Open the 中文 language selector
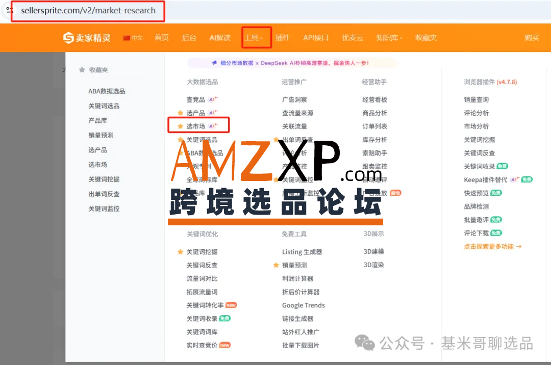Viewport: 551px width, 365px height. [138, 38]
